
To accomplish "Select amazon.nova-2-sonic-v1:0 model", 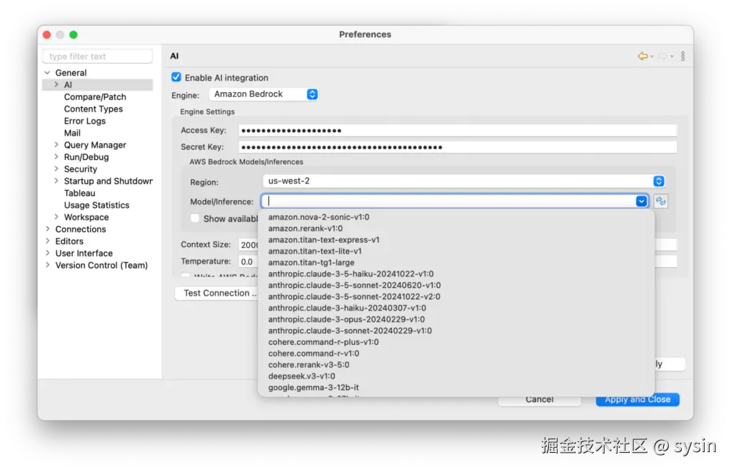I will click(x=318, y=217).
